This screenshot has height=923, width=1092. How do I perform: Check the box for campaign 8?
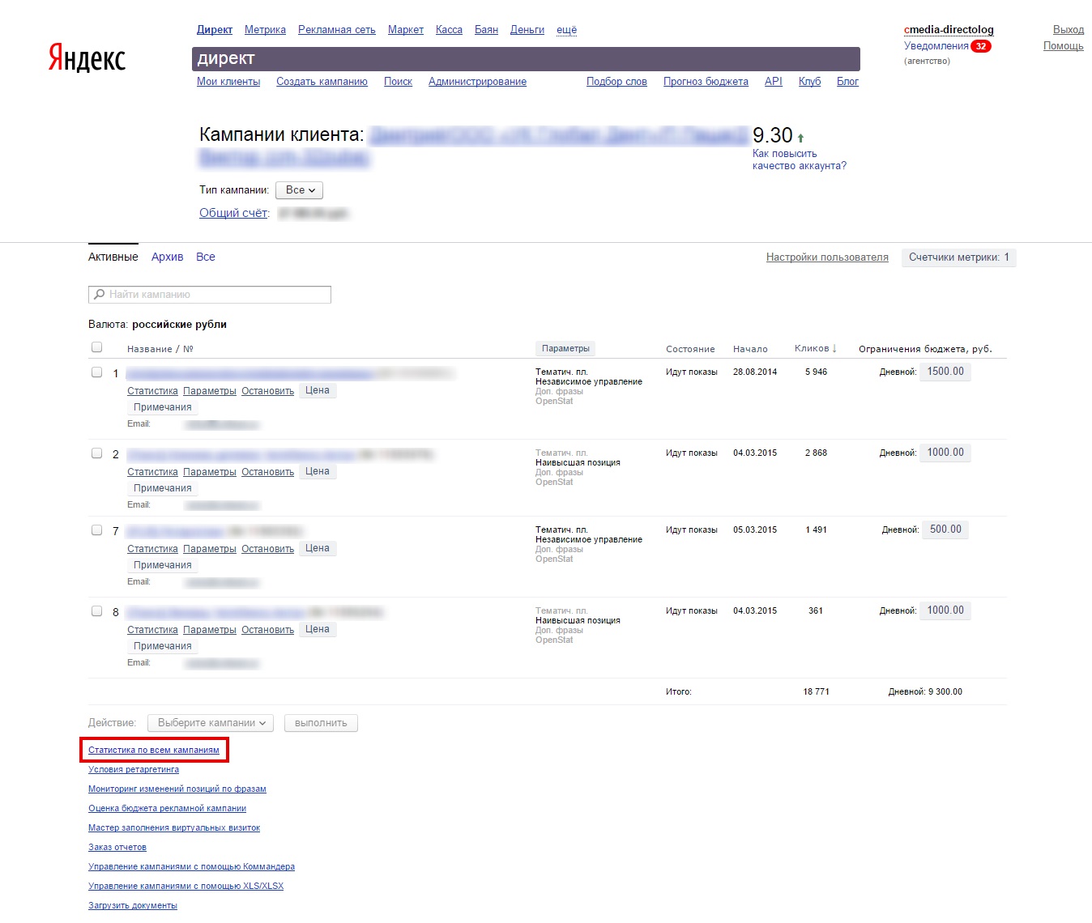pos(97,611)
